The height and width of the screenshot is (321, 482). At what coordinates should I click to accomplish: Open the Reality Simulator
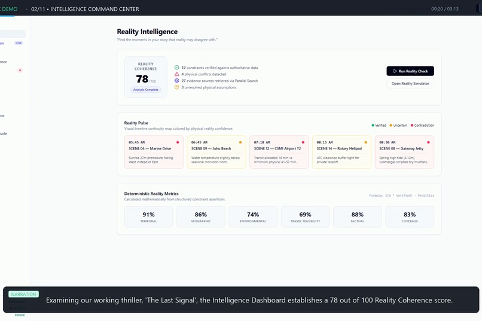(410, 84)
